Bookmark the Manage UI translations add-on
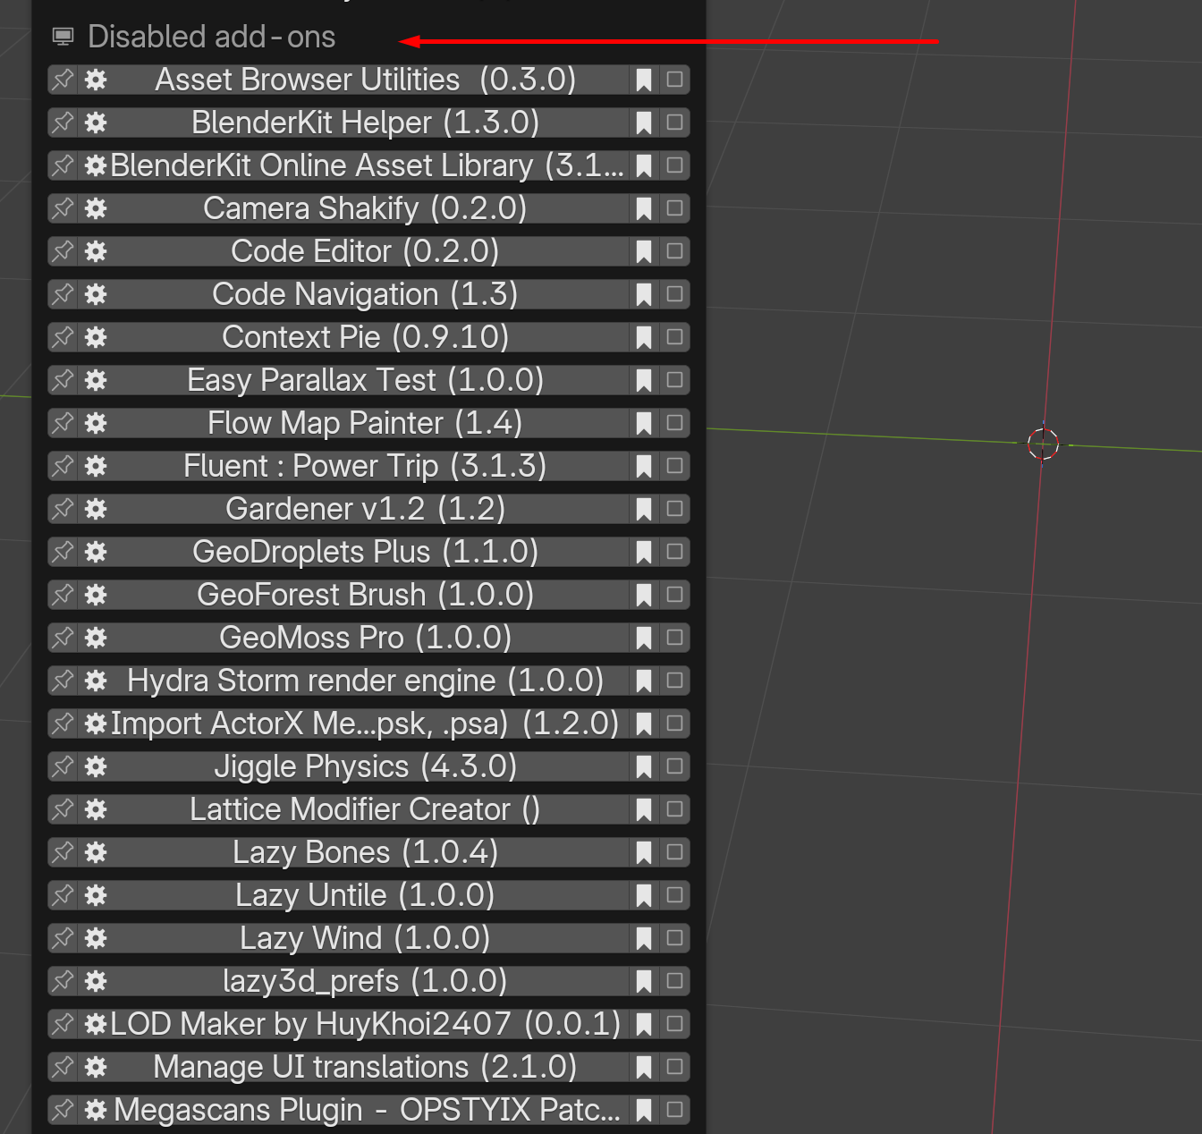This screenshot has width=1202, height=1134. click(643, 1067)
